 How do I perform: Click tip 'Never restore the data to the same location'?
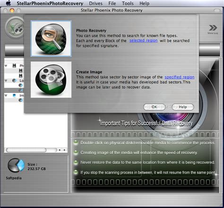pyautogui.click(x=147, y=162)
